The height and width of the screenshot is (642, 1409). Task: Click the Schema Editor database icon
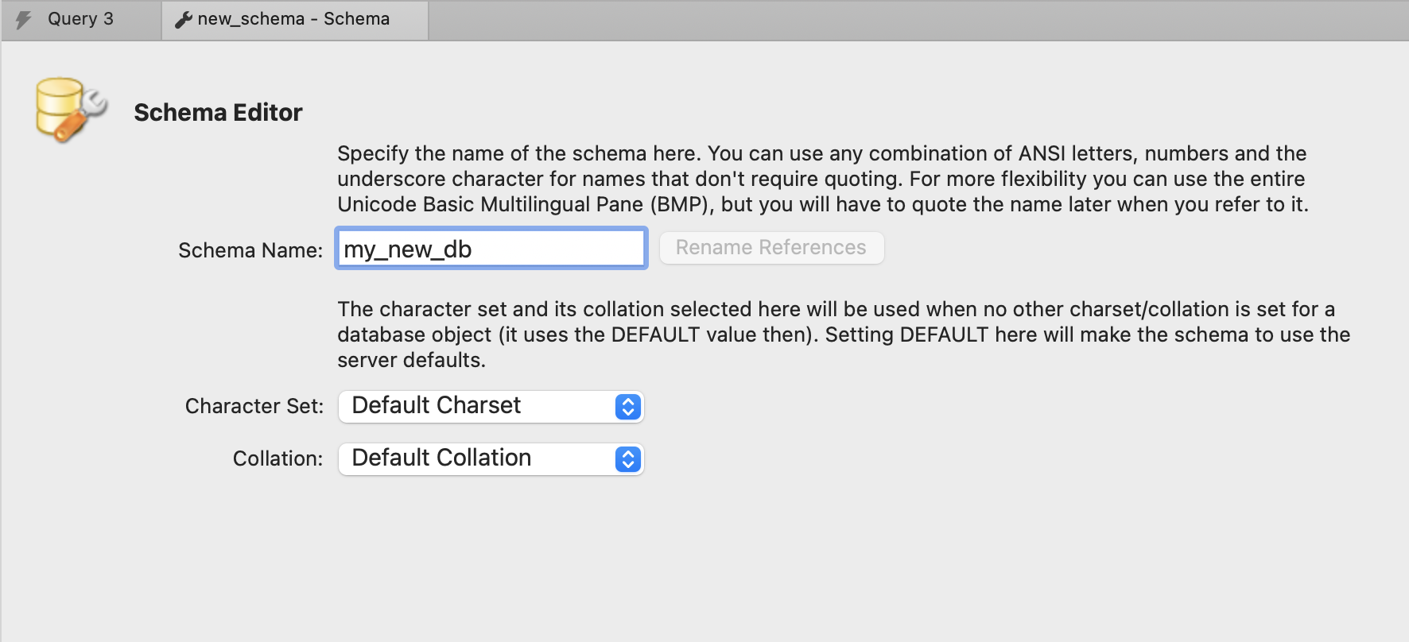coord(70,110)
